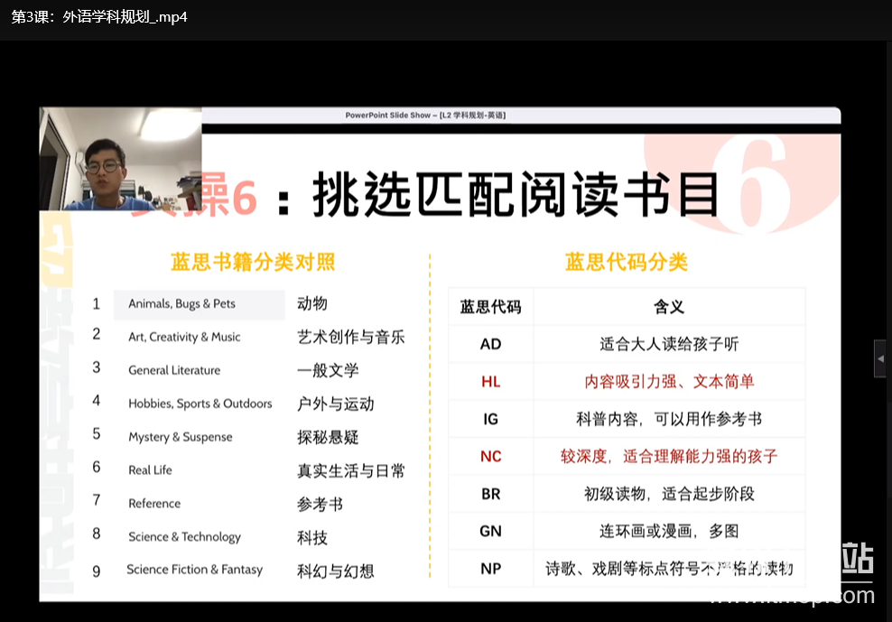Click the red 'HL' code cell
This screenshot has height=622, width=892.
coord(490,382)
